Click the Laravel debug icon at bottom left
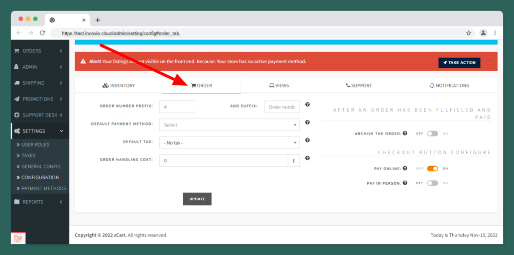Viewport: 514px width, 255px height. 18,238
